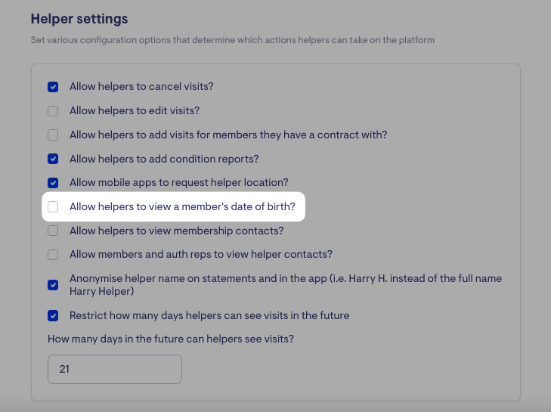Click the 'view membership contacts' label text
This screenshot has width=551, height=412.
click(x=176, y=231)
